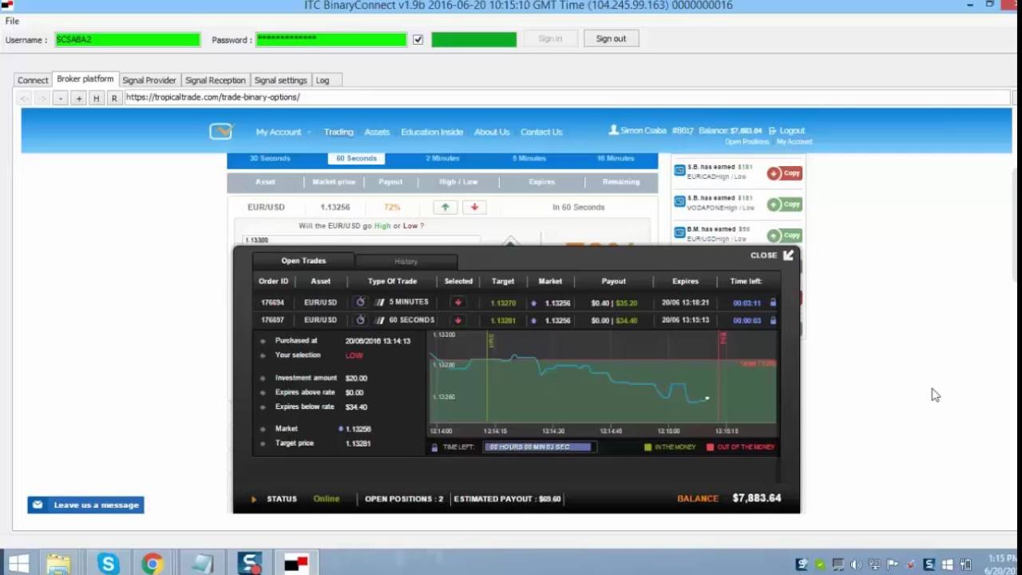Click the user profile icon near Simon Csaba

coord(613,129)
